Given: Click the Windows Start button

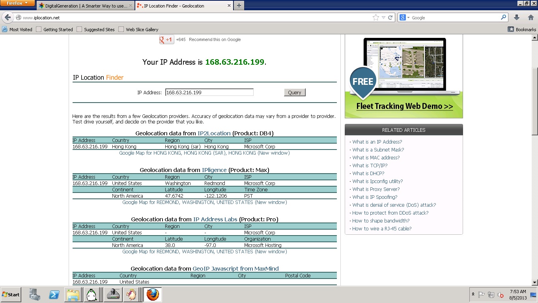Looking at the screenshot, I should (x=11, y=294).
